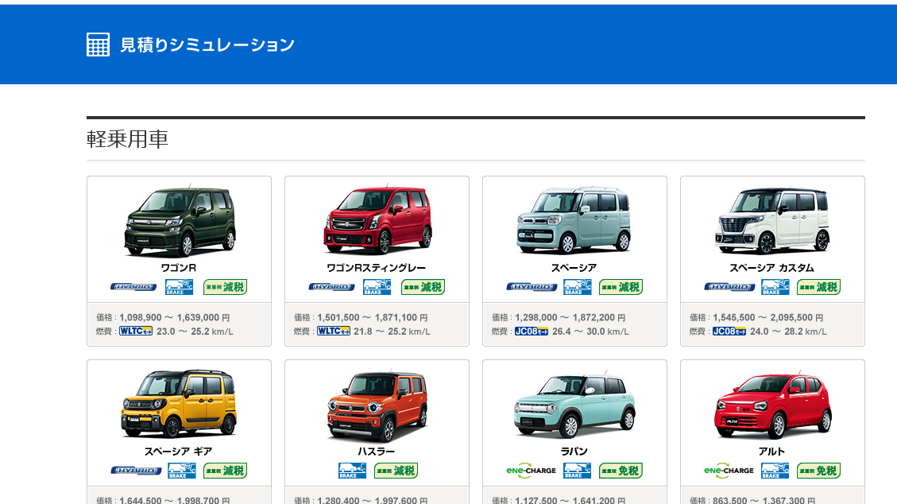This screenshot has height=504, width=897.
Task: Click the 減税 badge under スペーシア ギア
Action: (225, 471)
